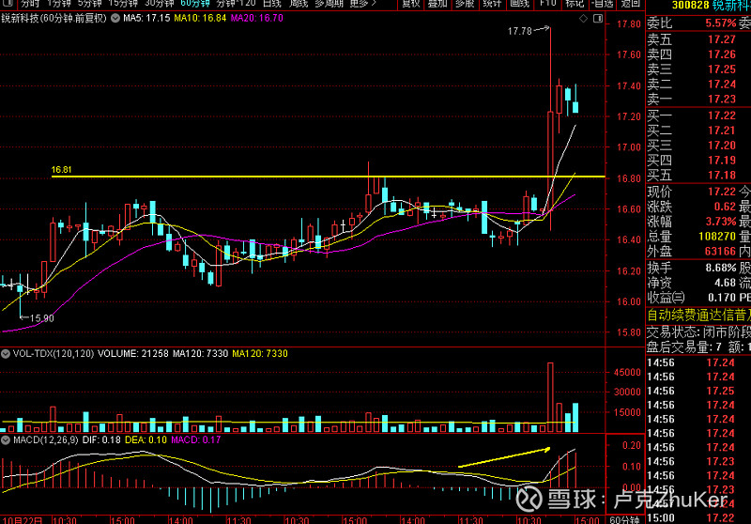Viewport: 751px width, 524px height.
Task: Click the MA20: 16.70 indicator label
Action: click(x=256, y=18)
